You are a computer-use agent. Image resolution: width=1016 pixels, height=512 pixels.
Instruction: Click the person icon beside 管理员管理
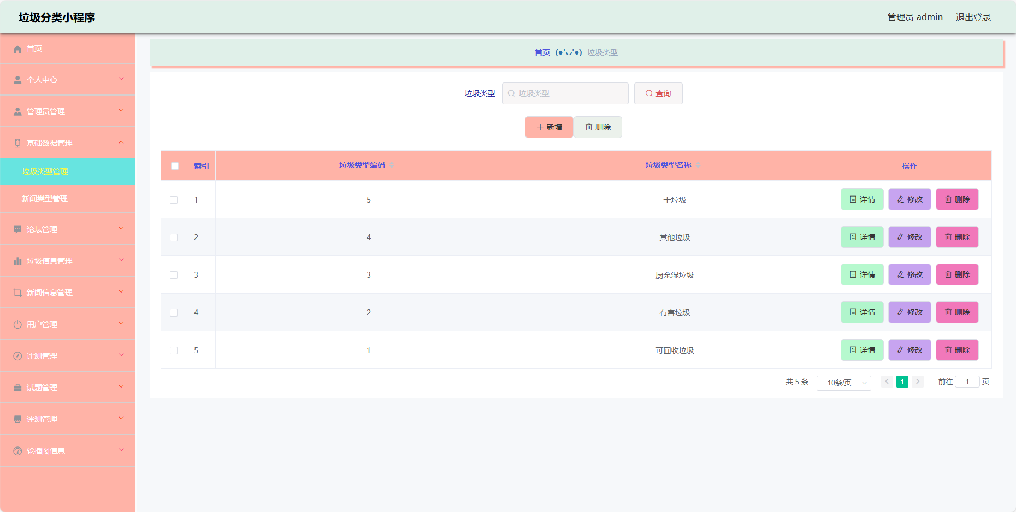(17, 111)
